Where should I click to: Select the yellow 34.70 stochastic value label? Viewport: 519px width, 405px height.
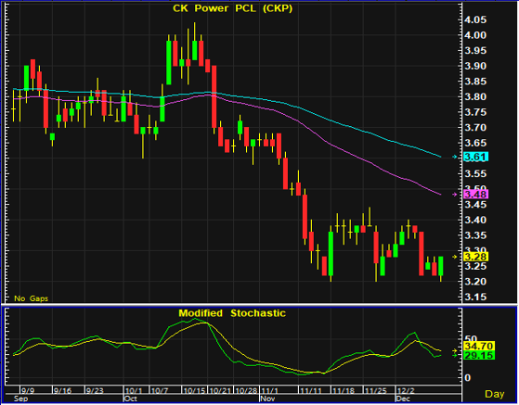[x=479, y=346]
